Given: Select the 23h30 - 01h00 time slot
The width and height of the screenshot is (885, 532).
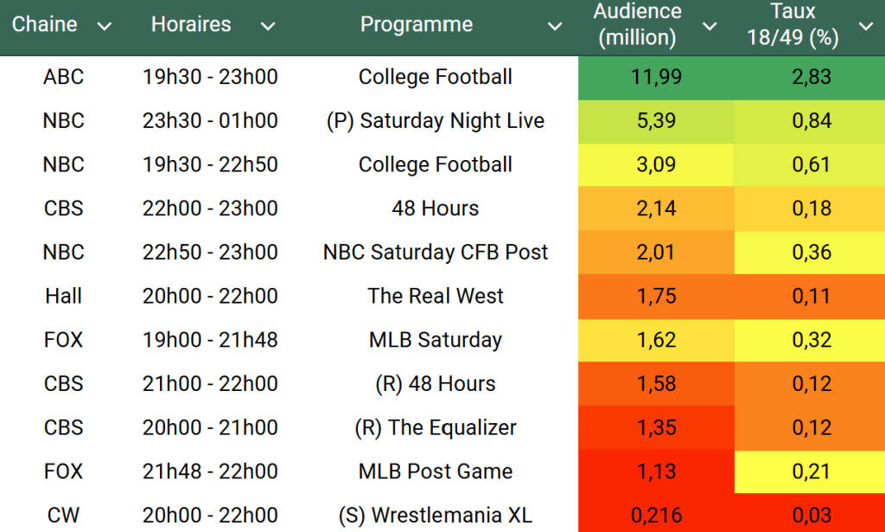Looking at the screenshot, I should coord(210,121).
